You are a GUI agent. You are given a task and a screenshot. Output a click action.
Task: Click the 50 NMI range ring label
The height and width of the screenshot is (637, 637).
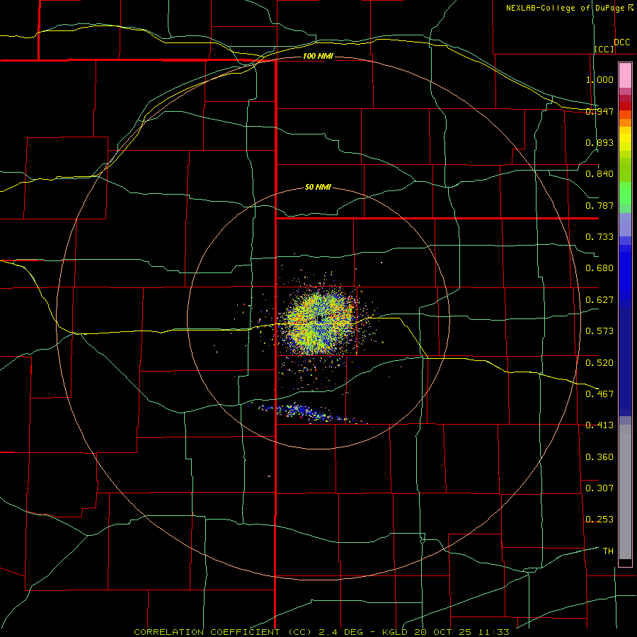point(318,187)
